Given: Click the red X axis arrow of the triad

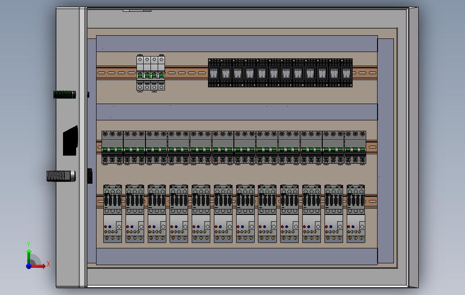Looking at the screenshot, I should [x=39, y=266].
